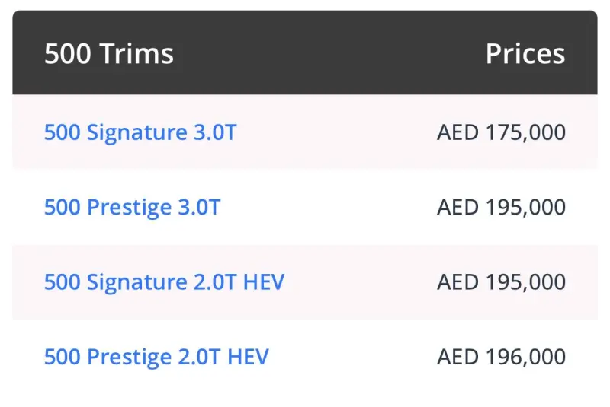Click empty header space between Trims and Prices

328,54
